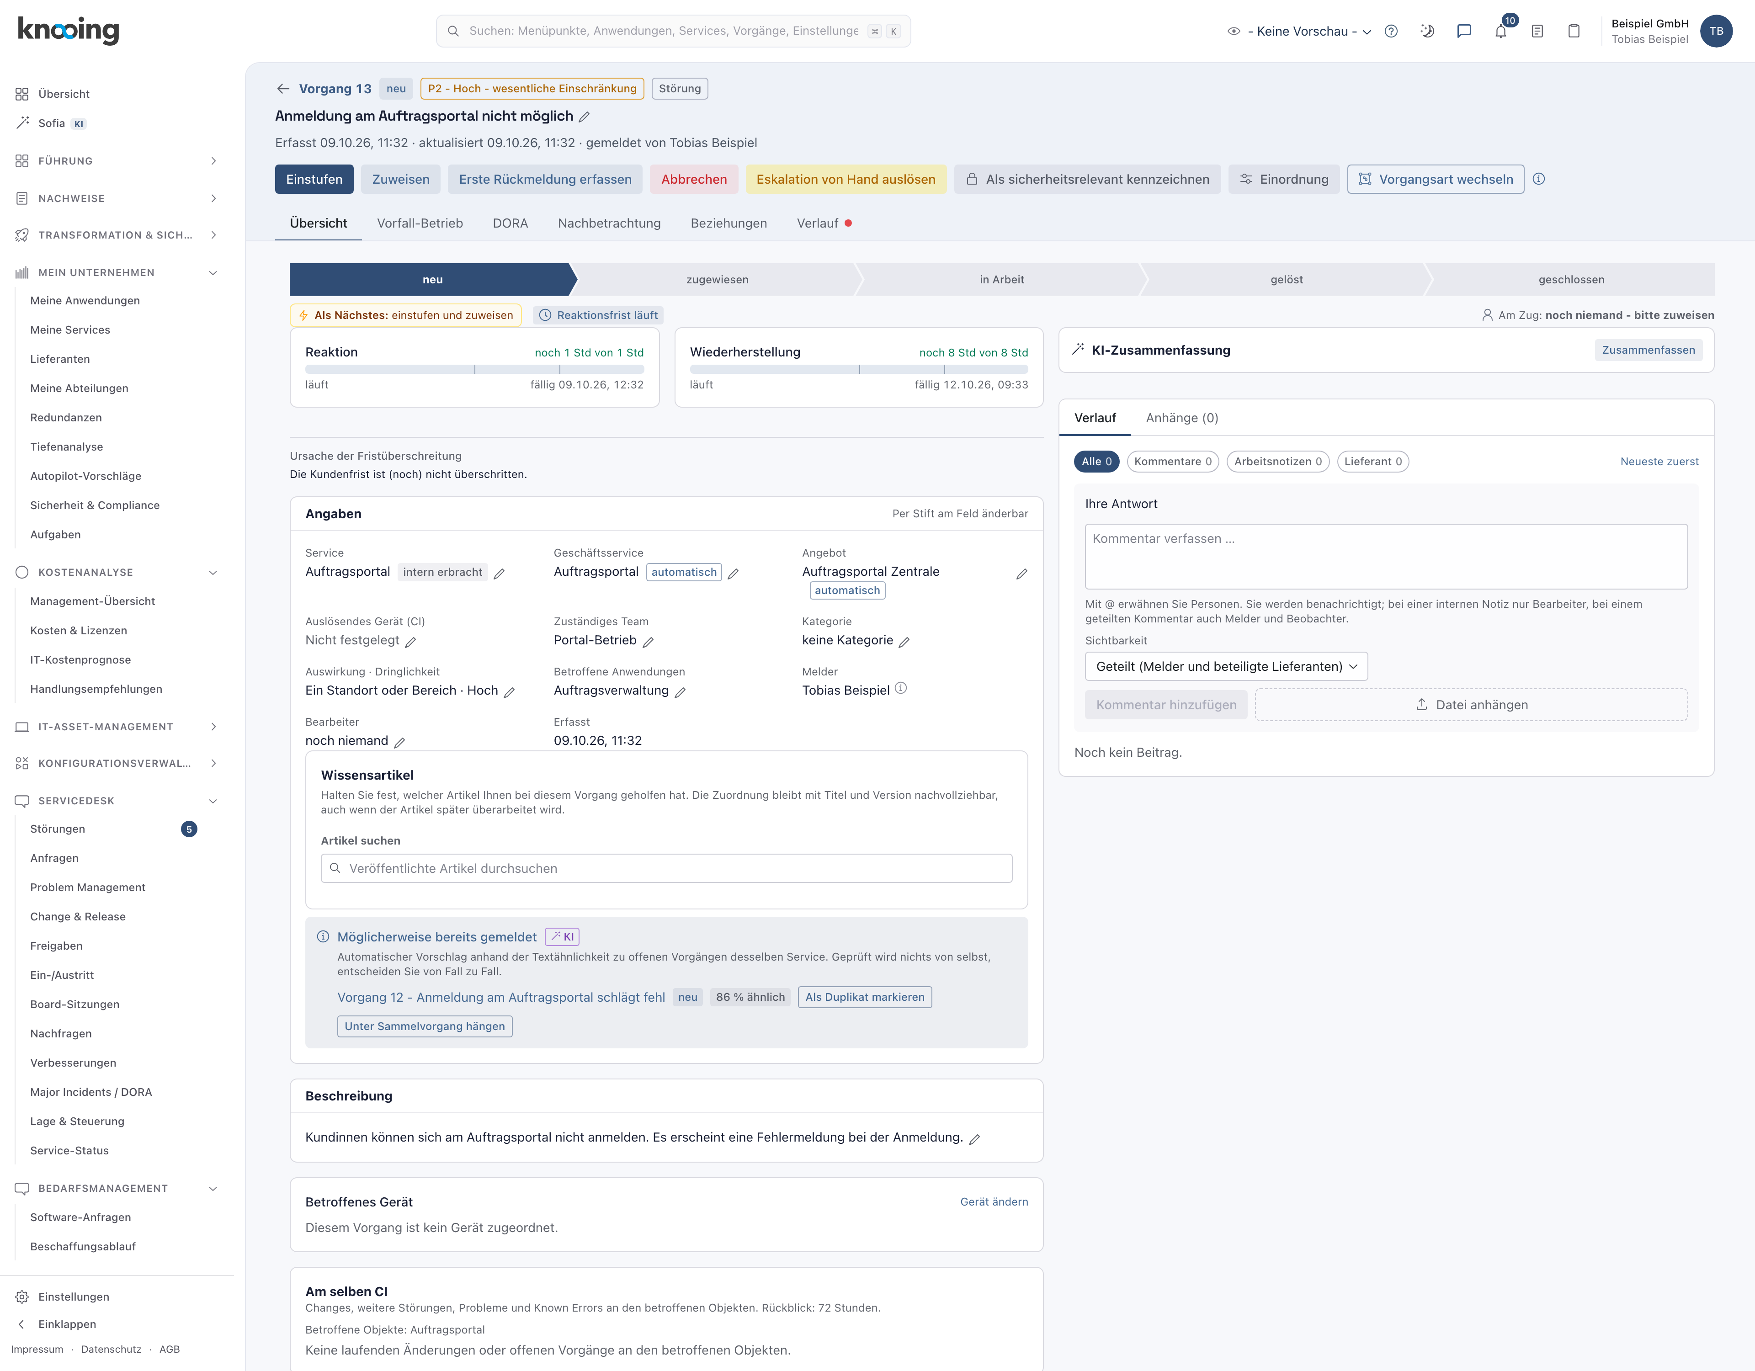This screenshot has height=1371, width=1755.
Task: Open the notifications bell icon
Action: 1500,32
